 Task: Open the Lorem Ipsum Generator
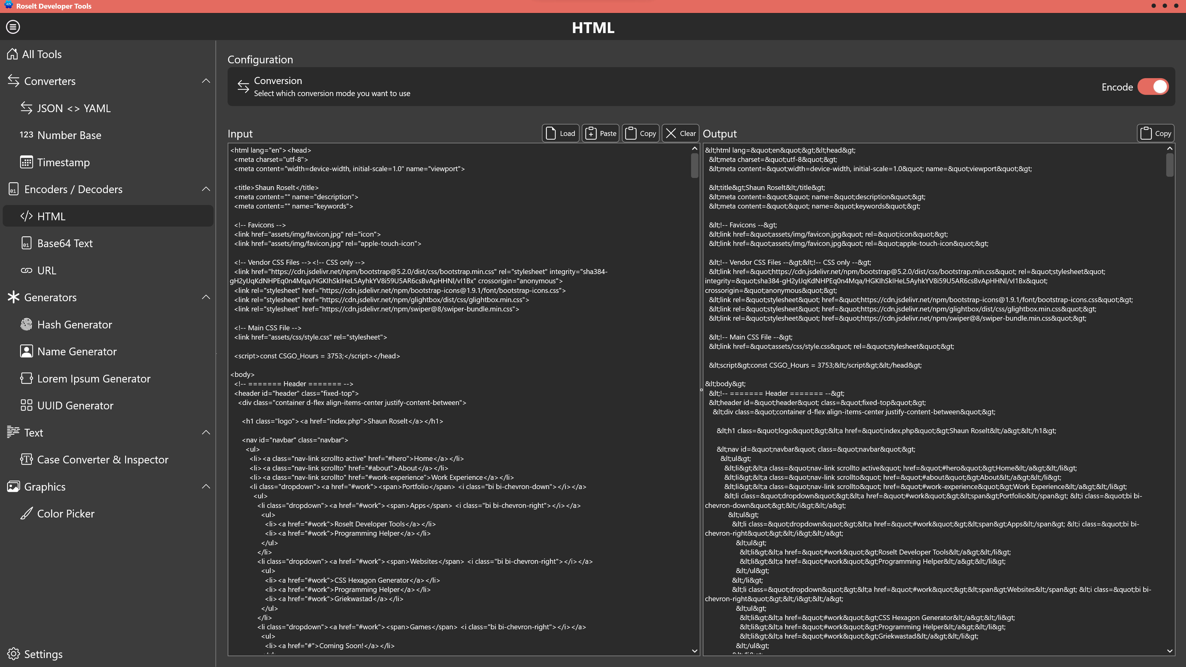94,378
